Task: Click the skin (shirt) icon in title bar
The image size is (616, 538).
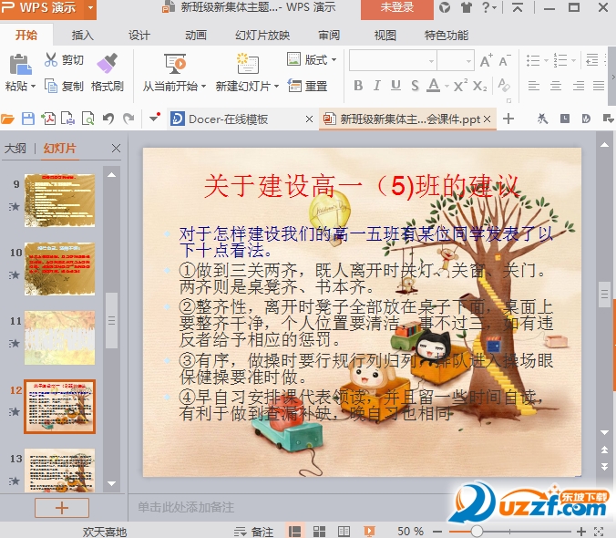Action: pyautogui.click(x=466, y=7)
